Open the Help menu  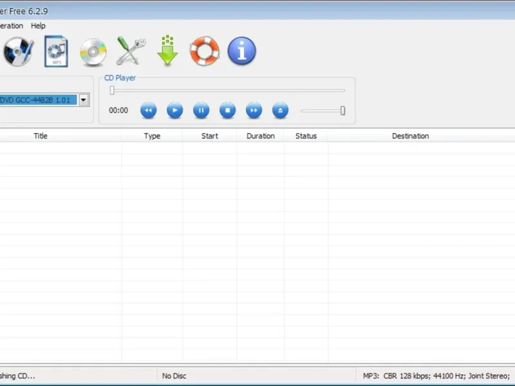tap(38, 26)
